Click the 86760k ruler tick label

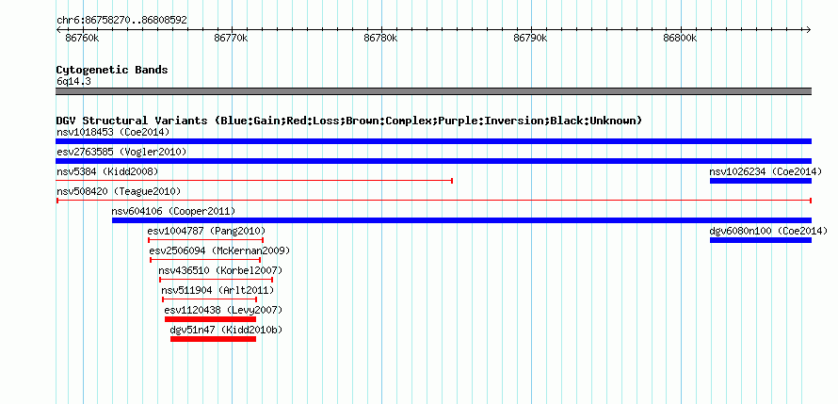click(82, 39)
